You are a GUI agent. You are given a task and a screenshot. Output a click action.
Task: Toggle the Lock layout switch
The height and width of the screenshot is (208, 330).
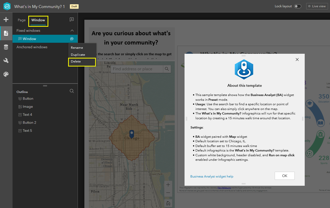pyautogui.click(x=297, y=6)
